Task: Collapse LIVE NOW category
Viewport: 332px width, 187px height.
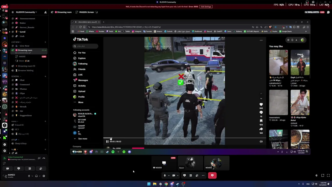Action: point(16,42)
